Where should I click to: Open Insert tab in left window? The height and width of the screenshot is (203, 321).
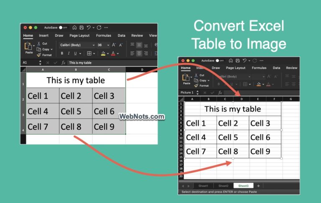click(x=43, y=36)
